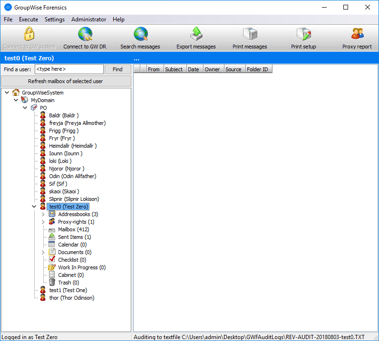
Task: Select the Trash (0) folder icon
Action: click(52, 283)
